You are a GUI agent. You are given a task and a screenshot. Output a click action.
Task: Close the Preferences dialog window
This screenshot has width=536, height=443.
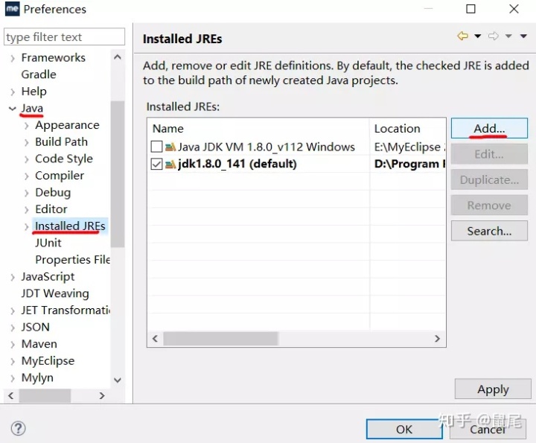(514, 9)
